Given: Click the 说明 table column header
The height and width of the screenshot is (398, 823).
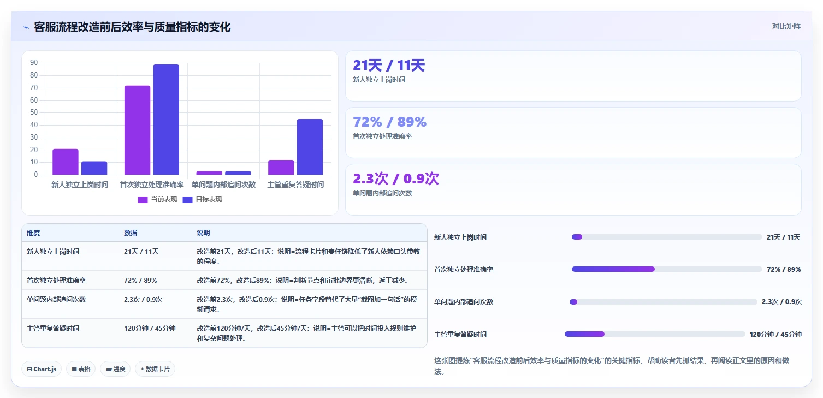Looking at the screenshot, I should 204,233.
